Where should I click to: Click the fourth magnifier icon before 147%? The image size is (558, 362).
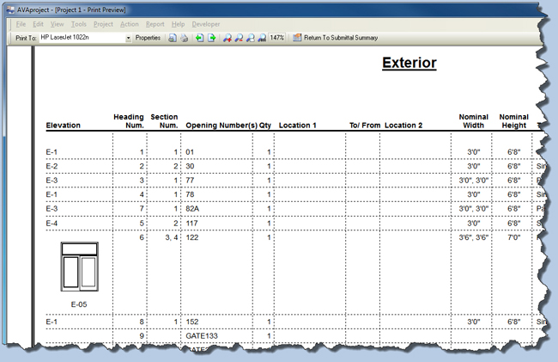tap(261, 38)
